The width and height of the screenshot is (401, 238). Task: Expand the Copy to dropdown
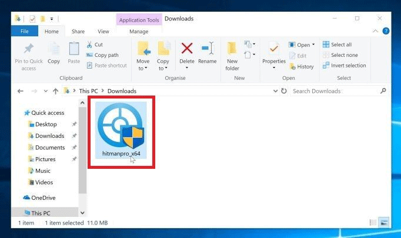(166, 68)
